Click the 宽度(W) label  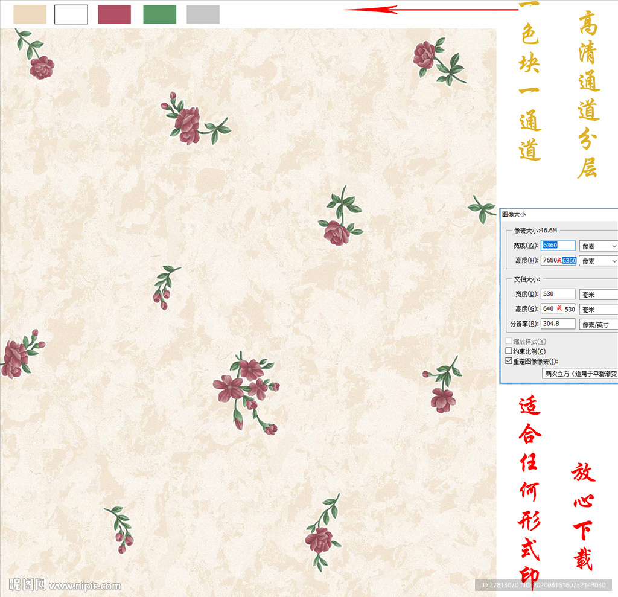pos(526,245)
